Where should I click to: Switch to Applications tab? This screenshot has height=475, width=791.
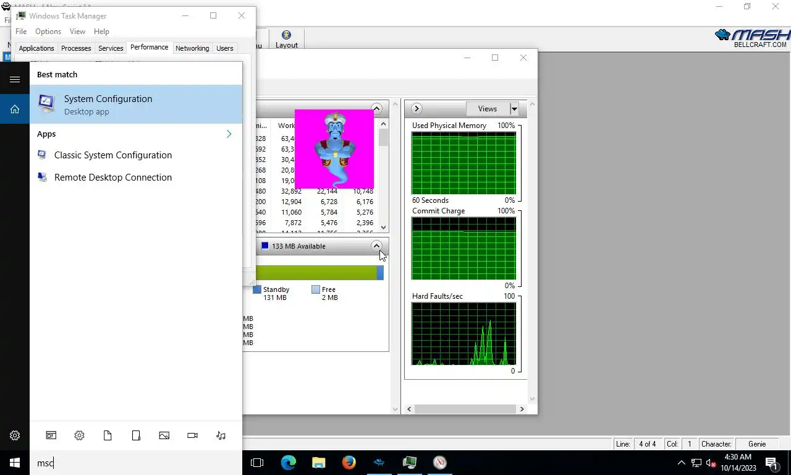click(x=36, y=48)
